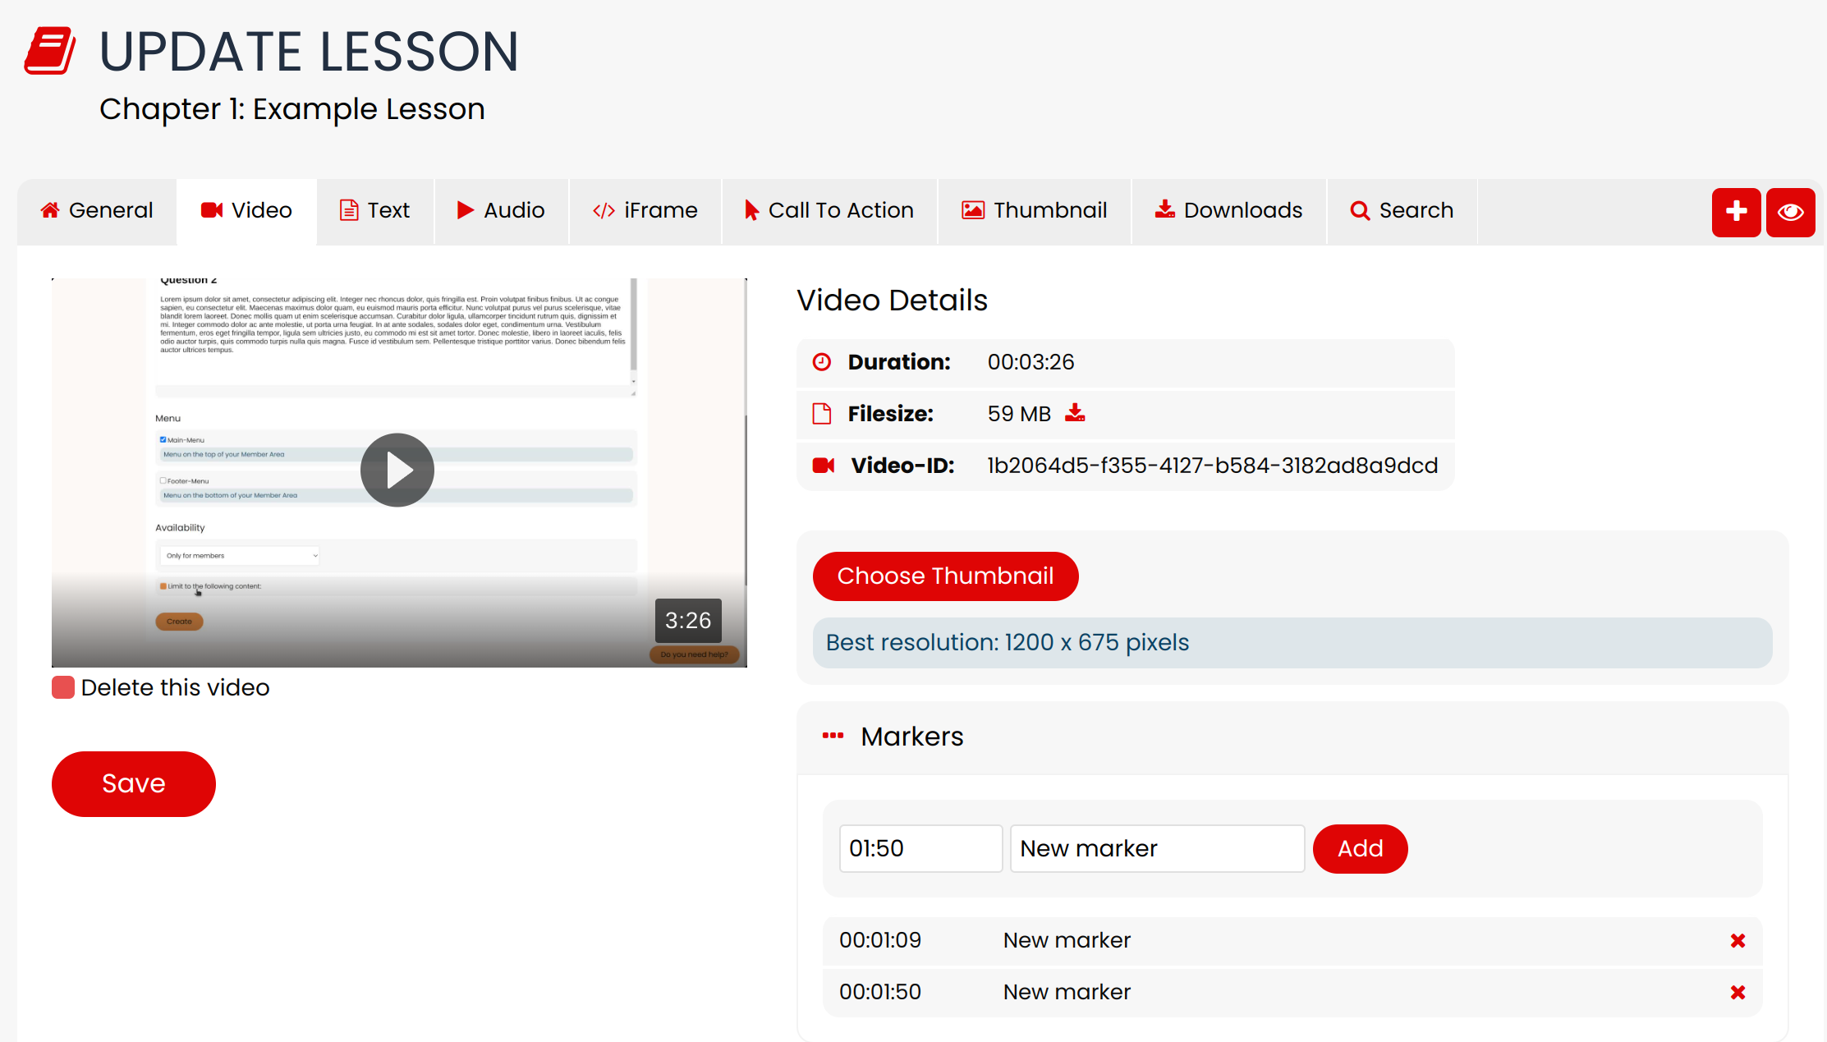Open the Audio tab
The image size is (1827, 1042).
tap(501, 211)
